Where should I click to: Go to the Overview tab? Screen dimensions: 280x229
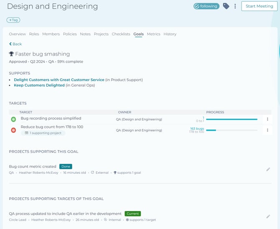17,34
